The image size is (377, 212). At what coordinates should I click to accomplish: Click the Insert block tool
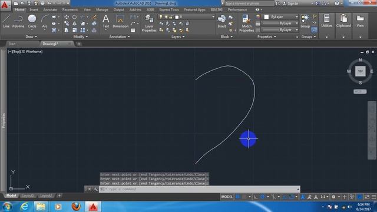click(221, 21)
